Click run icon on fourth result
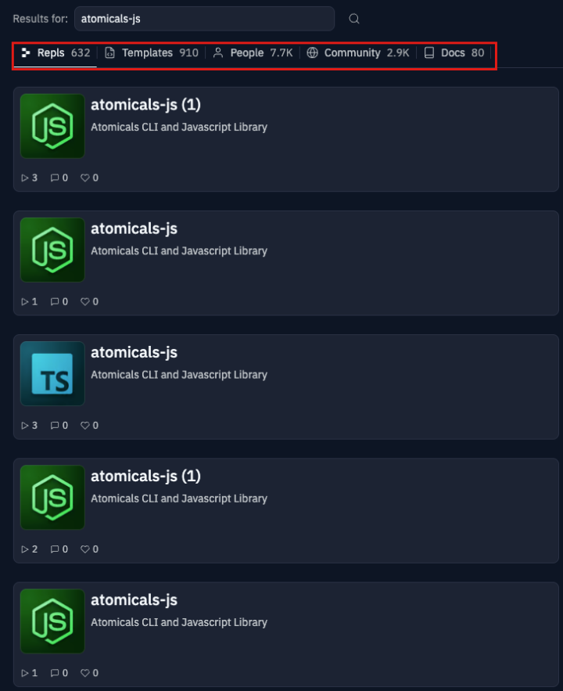Image resolution: width=563 pixels, height=691 pixels. (25, 549)
